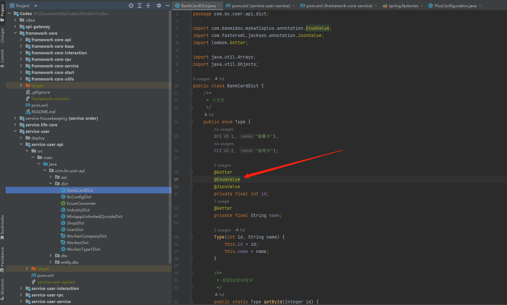The width and height of the screenshot is (507, 305).
Task: Select BankCardDict class in tree
Action: [x=80, y=190]
